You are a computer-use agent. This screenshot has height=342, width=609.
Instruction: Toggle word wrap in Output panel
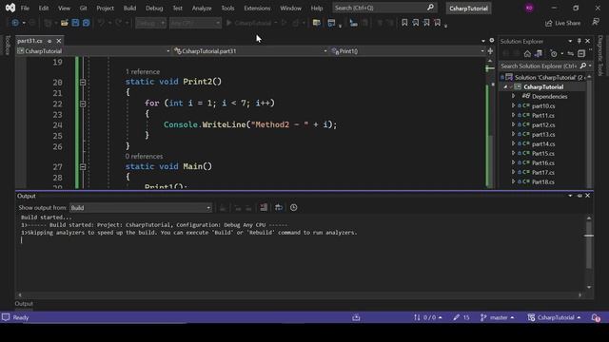coord(279,207)
